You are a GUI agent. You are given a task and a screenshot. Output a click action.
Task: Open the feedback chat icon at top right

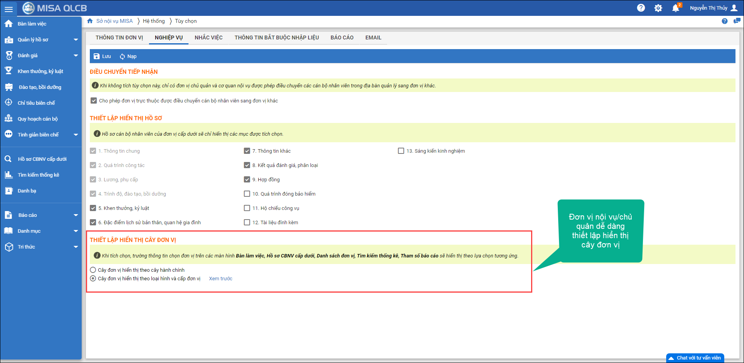(x=737, y=21)
